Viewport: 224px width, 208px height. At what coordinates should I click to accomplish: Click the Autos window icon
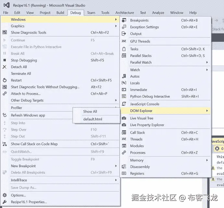pos(124,76)
